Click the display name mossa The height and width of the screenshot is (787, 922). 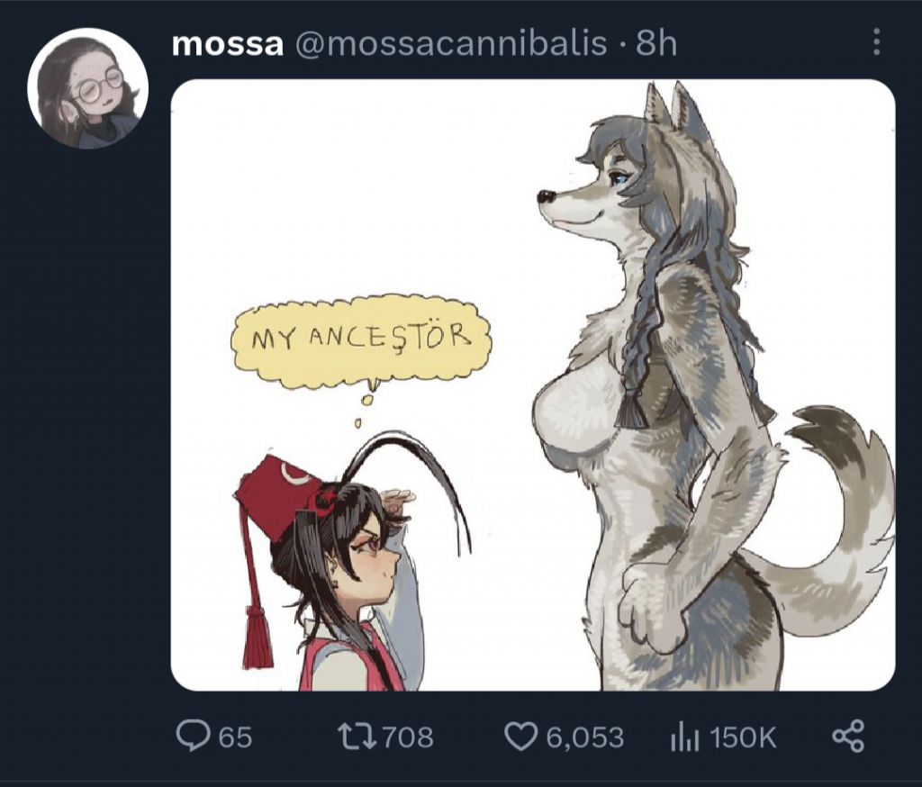click(x=228, y=43)
